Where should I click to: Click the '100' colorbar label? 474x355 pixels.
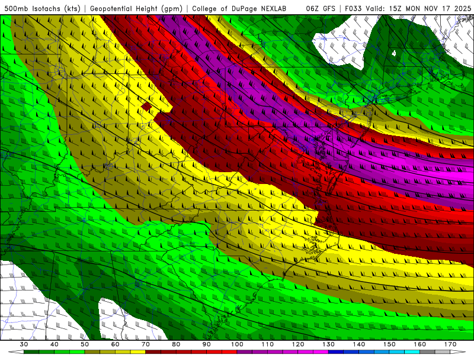(238, 344)
